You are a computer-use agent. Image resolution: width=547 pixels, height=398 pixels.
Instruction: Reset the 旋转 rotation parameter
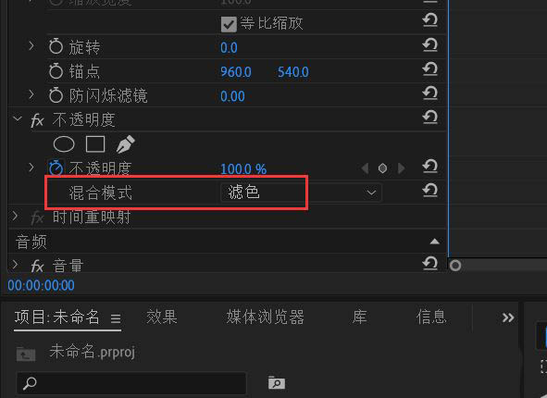(x=429, y=45)
